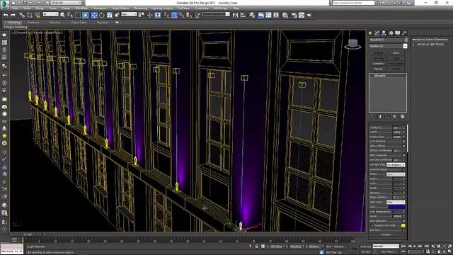Click the Unlink Selection tool
The width and height of the screenshot is (453, 255).
click(30, 15)
